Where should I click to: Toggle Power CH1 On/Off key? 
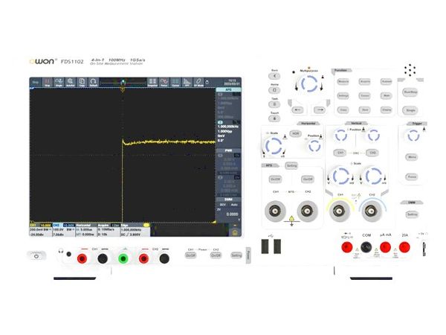(x=190, y=255)
